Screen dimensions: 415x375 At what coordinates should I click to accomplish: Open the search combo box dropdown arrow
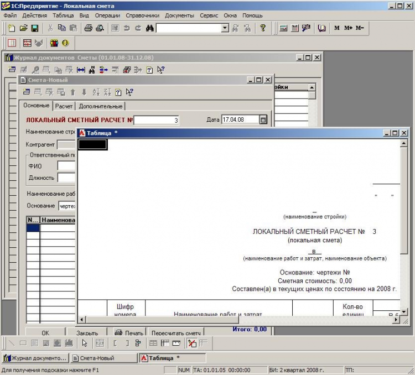[225, 28]
